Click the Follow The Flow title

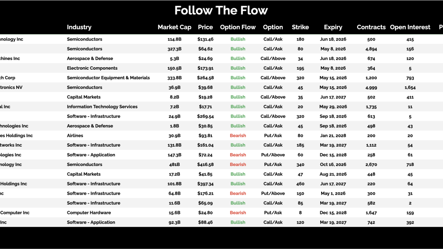(221, 11)
